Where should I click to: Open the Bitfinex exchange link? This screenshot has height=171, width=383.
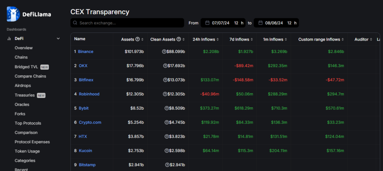86,80
